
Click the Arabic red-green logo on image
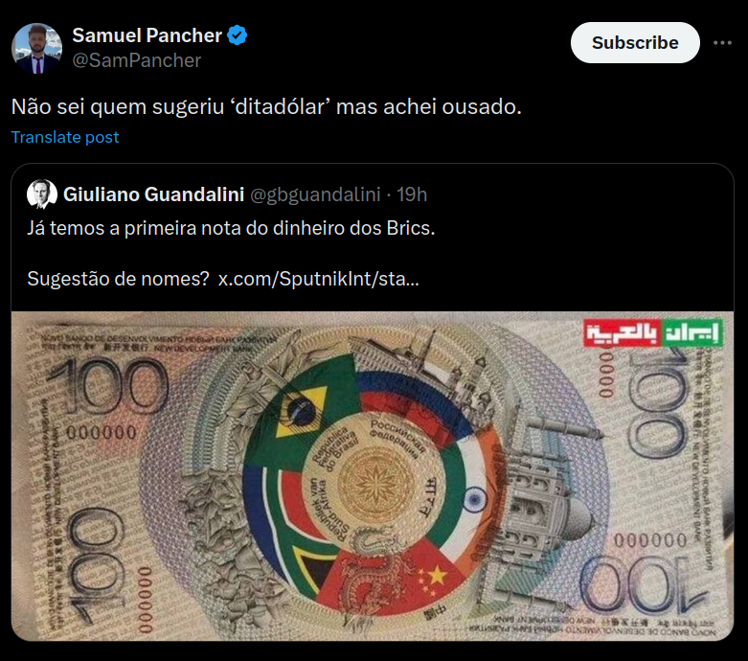pyautogui.click(x=653, y=332)
